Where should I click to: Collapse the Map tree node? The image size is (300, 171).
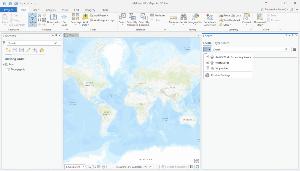pyautogui.click(x=3, y=65)
